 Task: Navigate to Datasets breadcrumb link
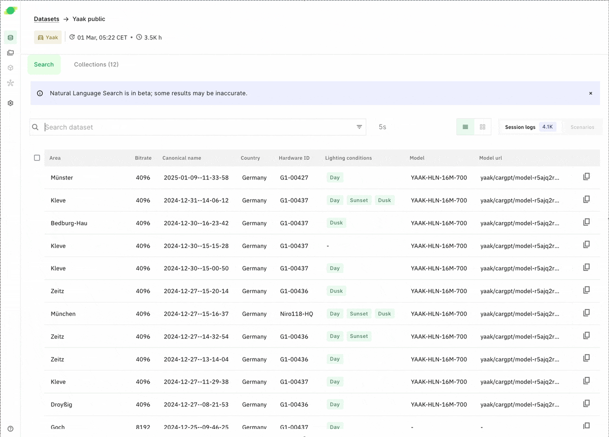[x=47, y=19]
